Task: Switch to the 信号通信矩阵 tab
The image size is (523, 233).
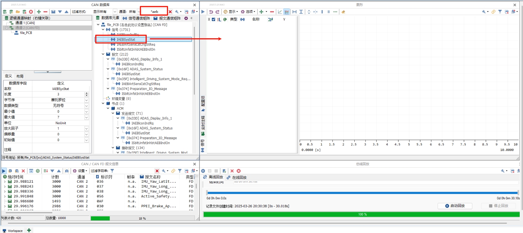Action: pyautogui.click(x=136, y=18)
